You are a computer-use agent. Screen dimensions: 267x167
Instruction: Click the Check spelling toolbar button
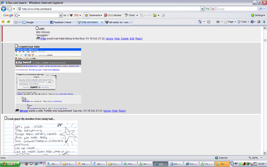[130, 15]
